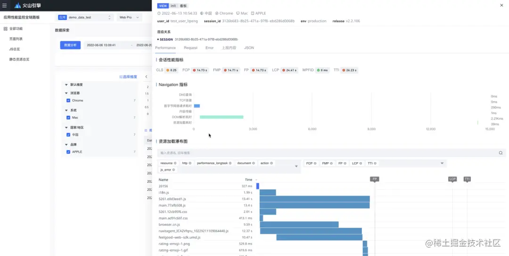The width and height of the screenshot is (509, 256).
Task: Open the hamburger menu icon
Action: [5, 6]
